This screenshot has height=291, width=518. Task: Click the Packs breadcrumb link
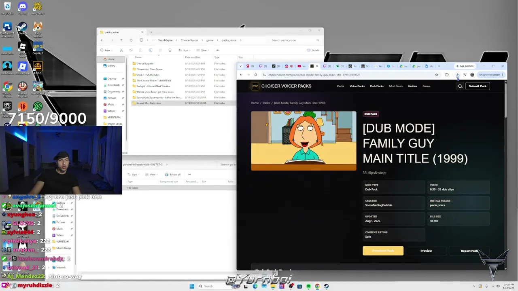266,103
